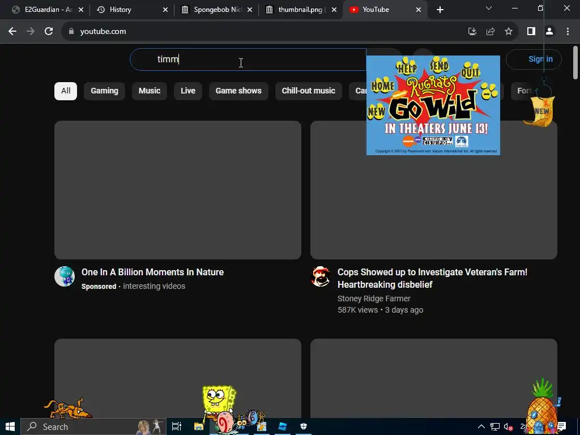
Task: Share this page via address bar icon
Action: coord(491,32)
